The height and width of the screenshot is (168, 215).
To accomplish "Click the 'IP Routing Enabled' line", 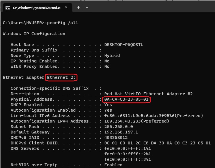I will pos(60,61).
